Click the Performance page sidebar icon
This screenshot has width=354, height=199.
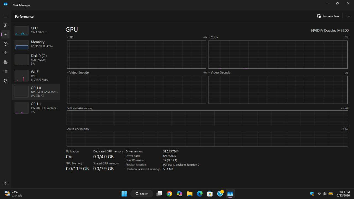tap(5, 35)
